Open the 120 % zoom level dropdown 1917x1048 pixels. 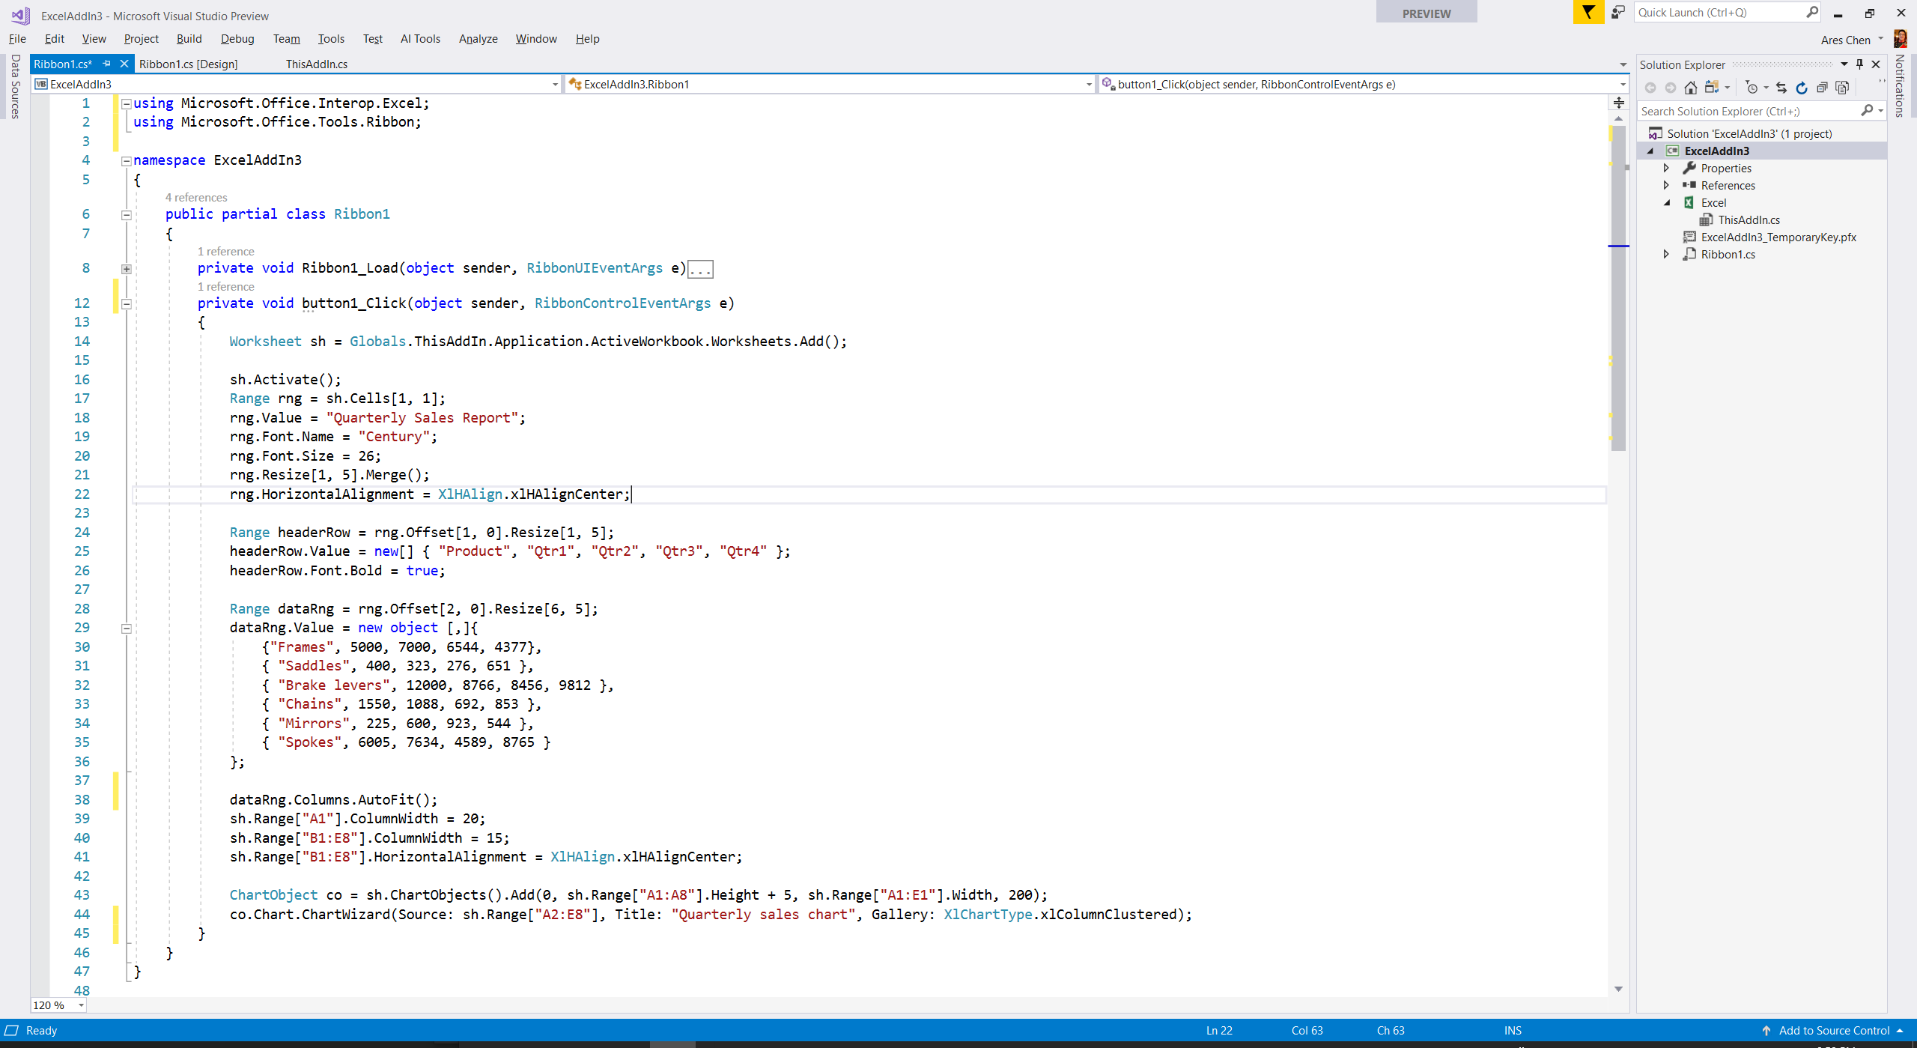pyautogui.click(x=81, y=1005)
